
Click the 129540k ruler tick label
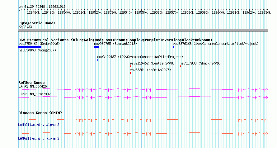coord(126,12)
